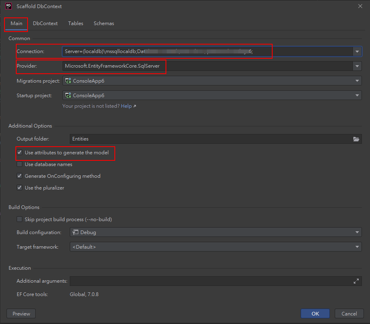
Task: Open the Build configuration dropdown
Action: click(216, 232)
